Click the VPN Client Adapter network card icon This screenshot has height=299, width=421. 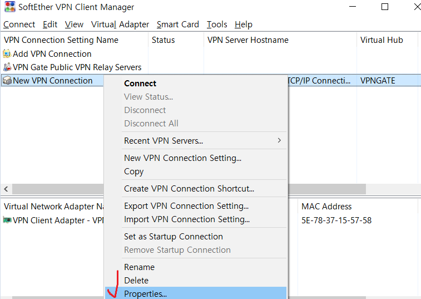click(x=7, y=220)
